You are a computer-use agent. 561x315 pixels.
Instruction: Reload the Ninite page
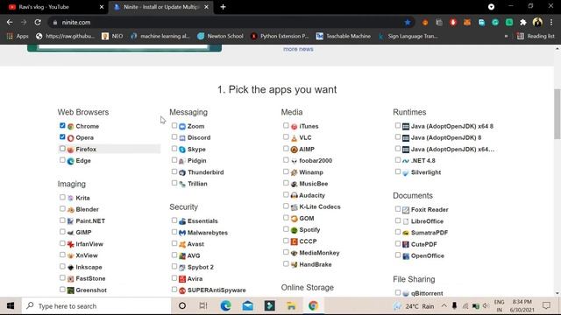tap(38, 22)
